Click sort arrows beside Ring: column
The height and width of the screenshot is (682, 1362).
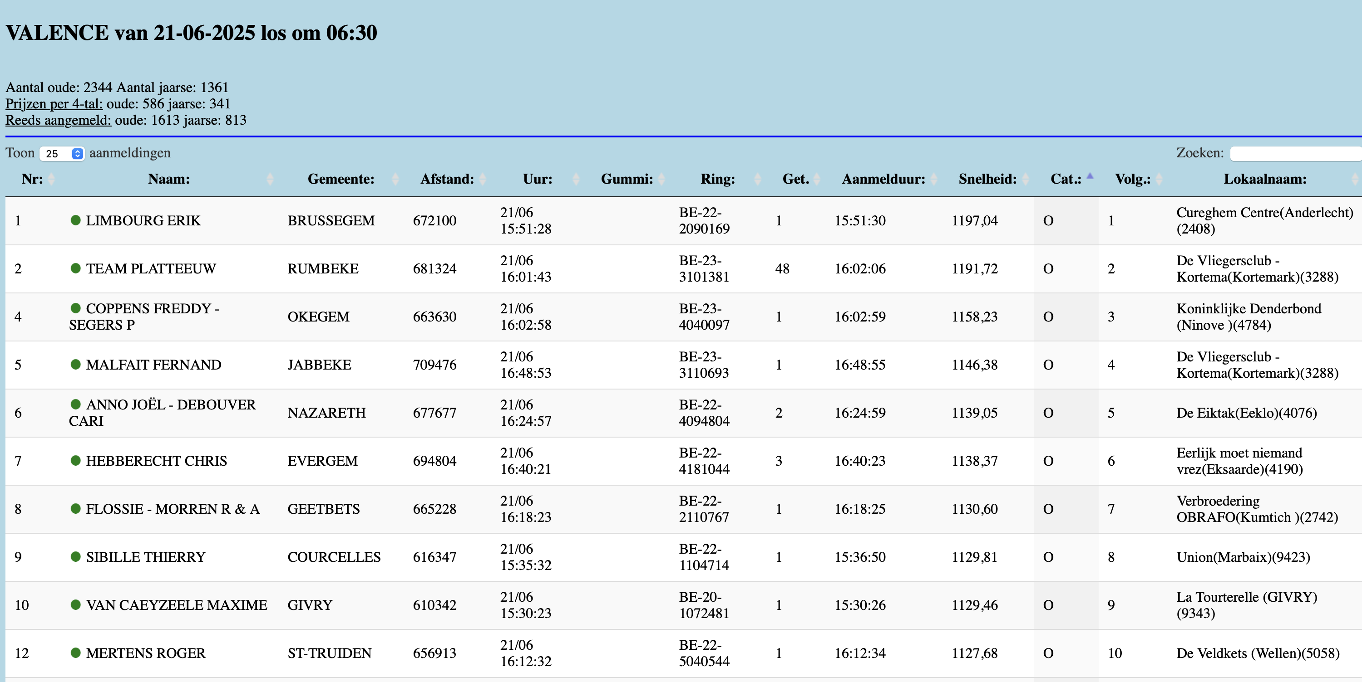pos(758,179)
